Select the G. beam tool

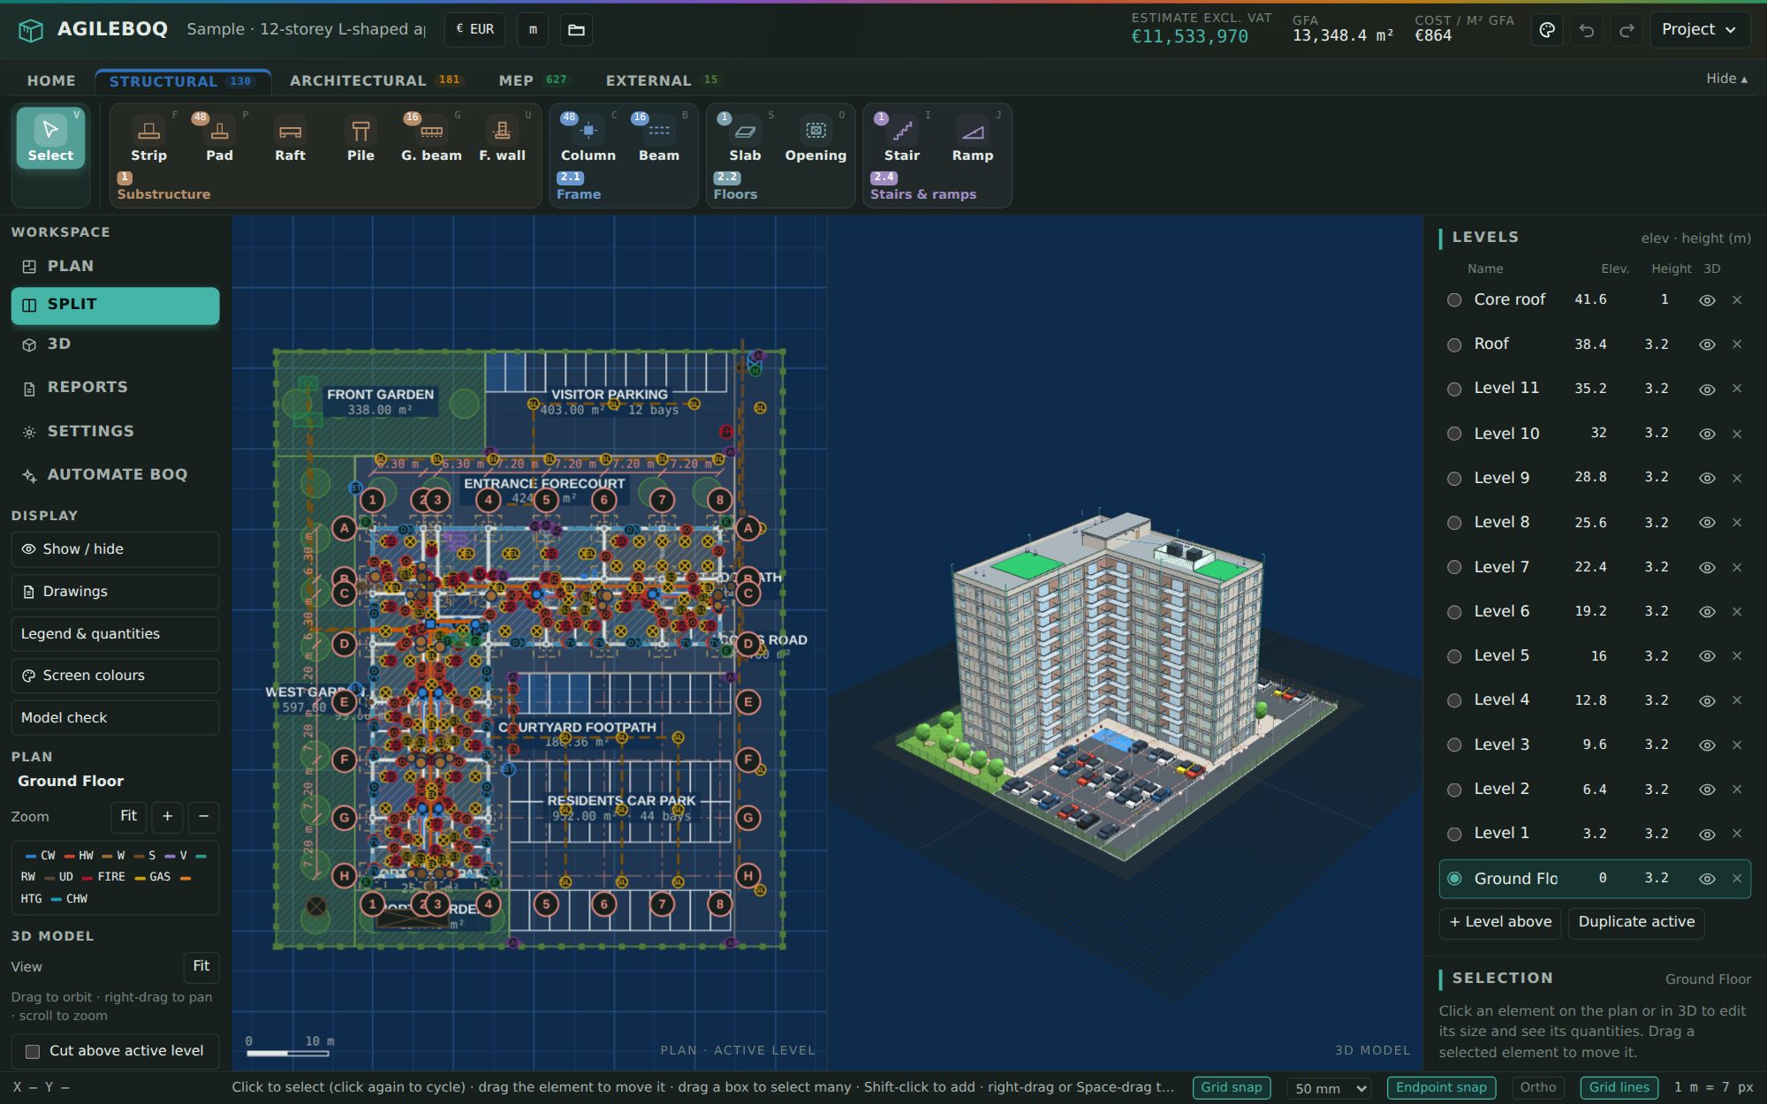click(431, 140)
